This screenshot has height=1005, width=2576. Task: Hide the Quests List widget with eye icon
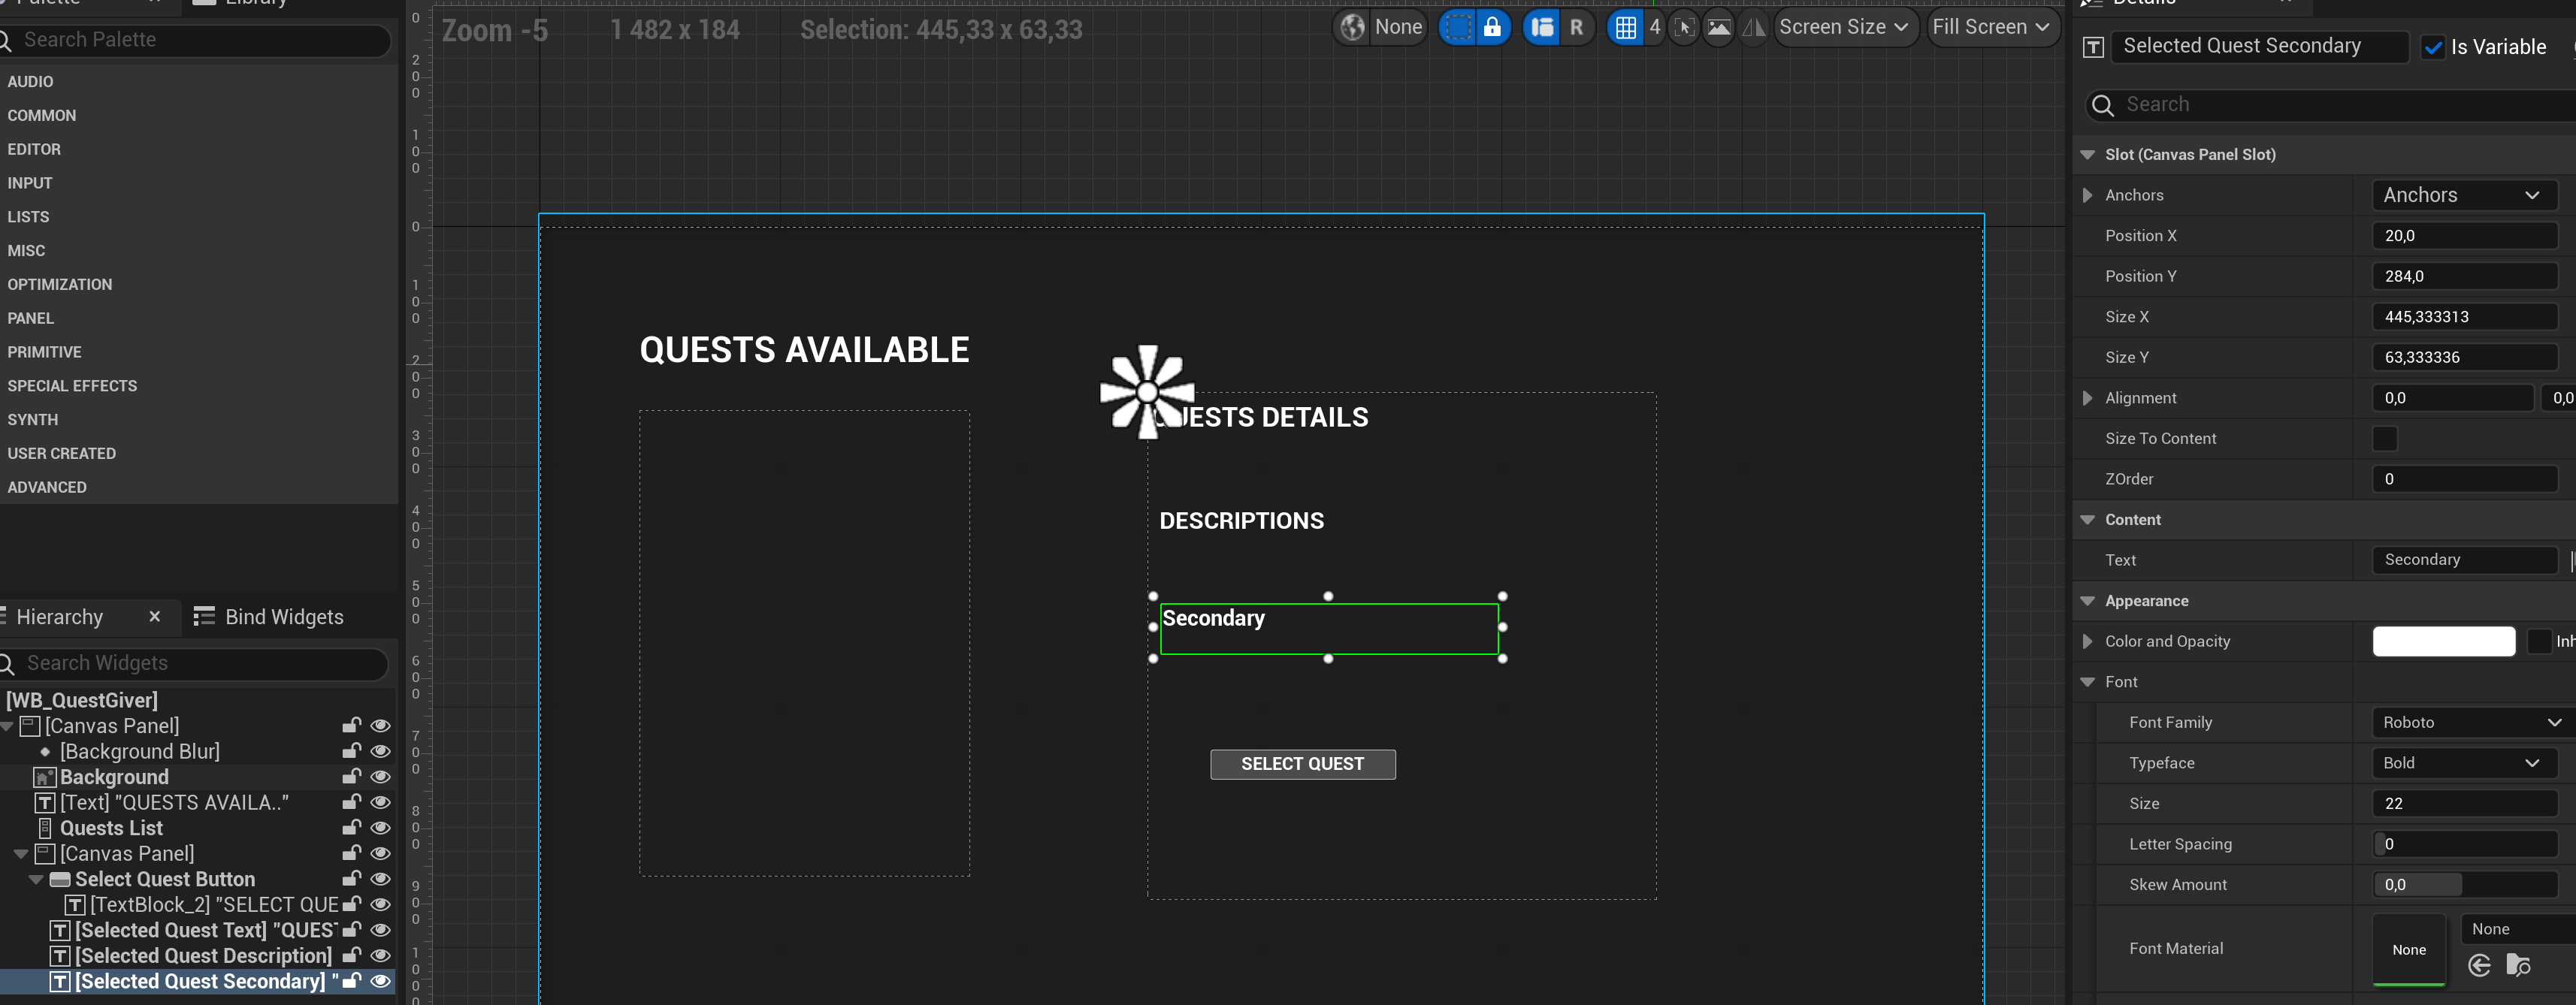[x=380, y=828]
